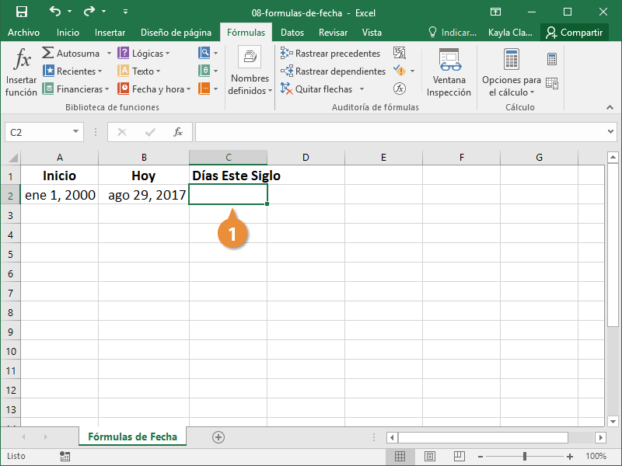Select the Fórmulas de Fecha sheet tab
This screenshot has height=466, width=622.
point(132,436)
